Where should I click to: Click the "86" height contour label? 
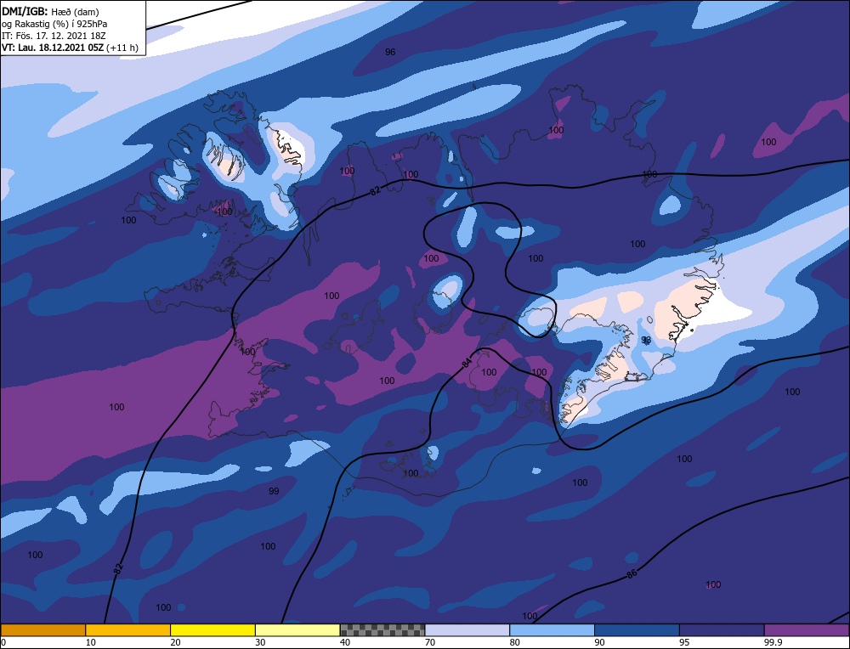coord(632,573)
